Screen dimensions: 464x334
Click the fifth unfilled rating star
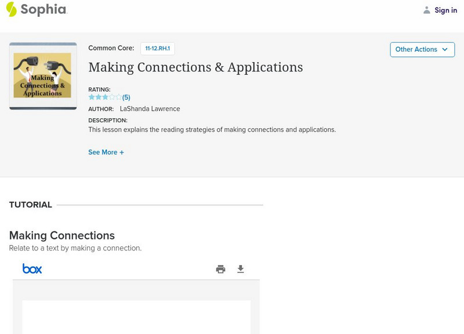tap(118, 96)
